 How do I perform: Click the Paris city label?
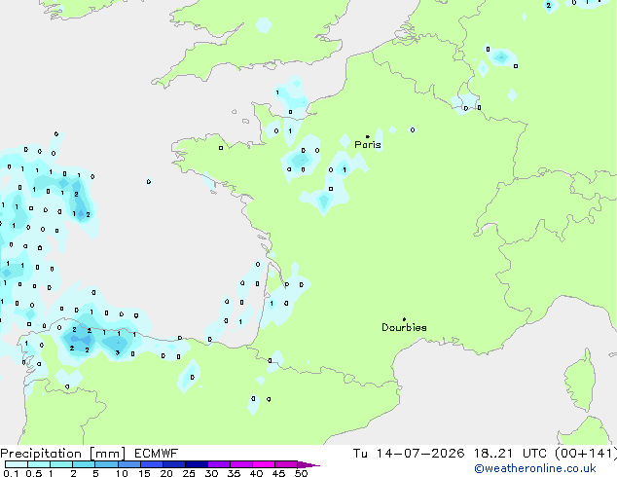(x=368, y=145)
